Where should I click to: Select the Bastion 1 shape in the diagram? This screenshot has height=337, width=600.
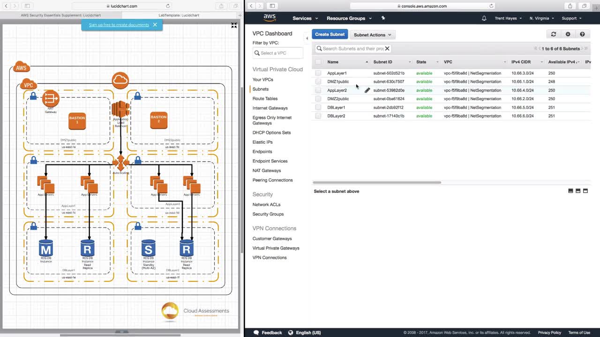[x=77, y=120]
